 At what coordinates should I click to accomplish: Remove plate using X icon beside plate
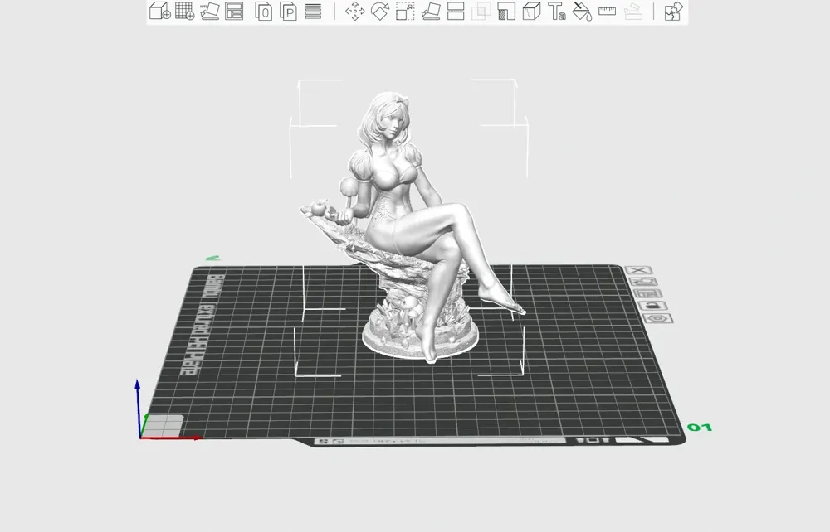(638, 270)
